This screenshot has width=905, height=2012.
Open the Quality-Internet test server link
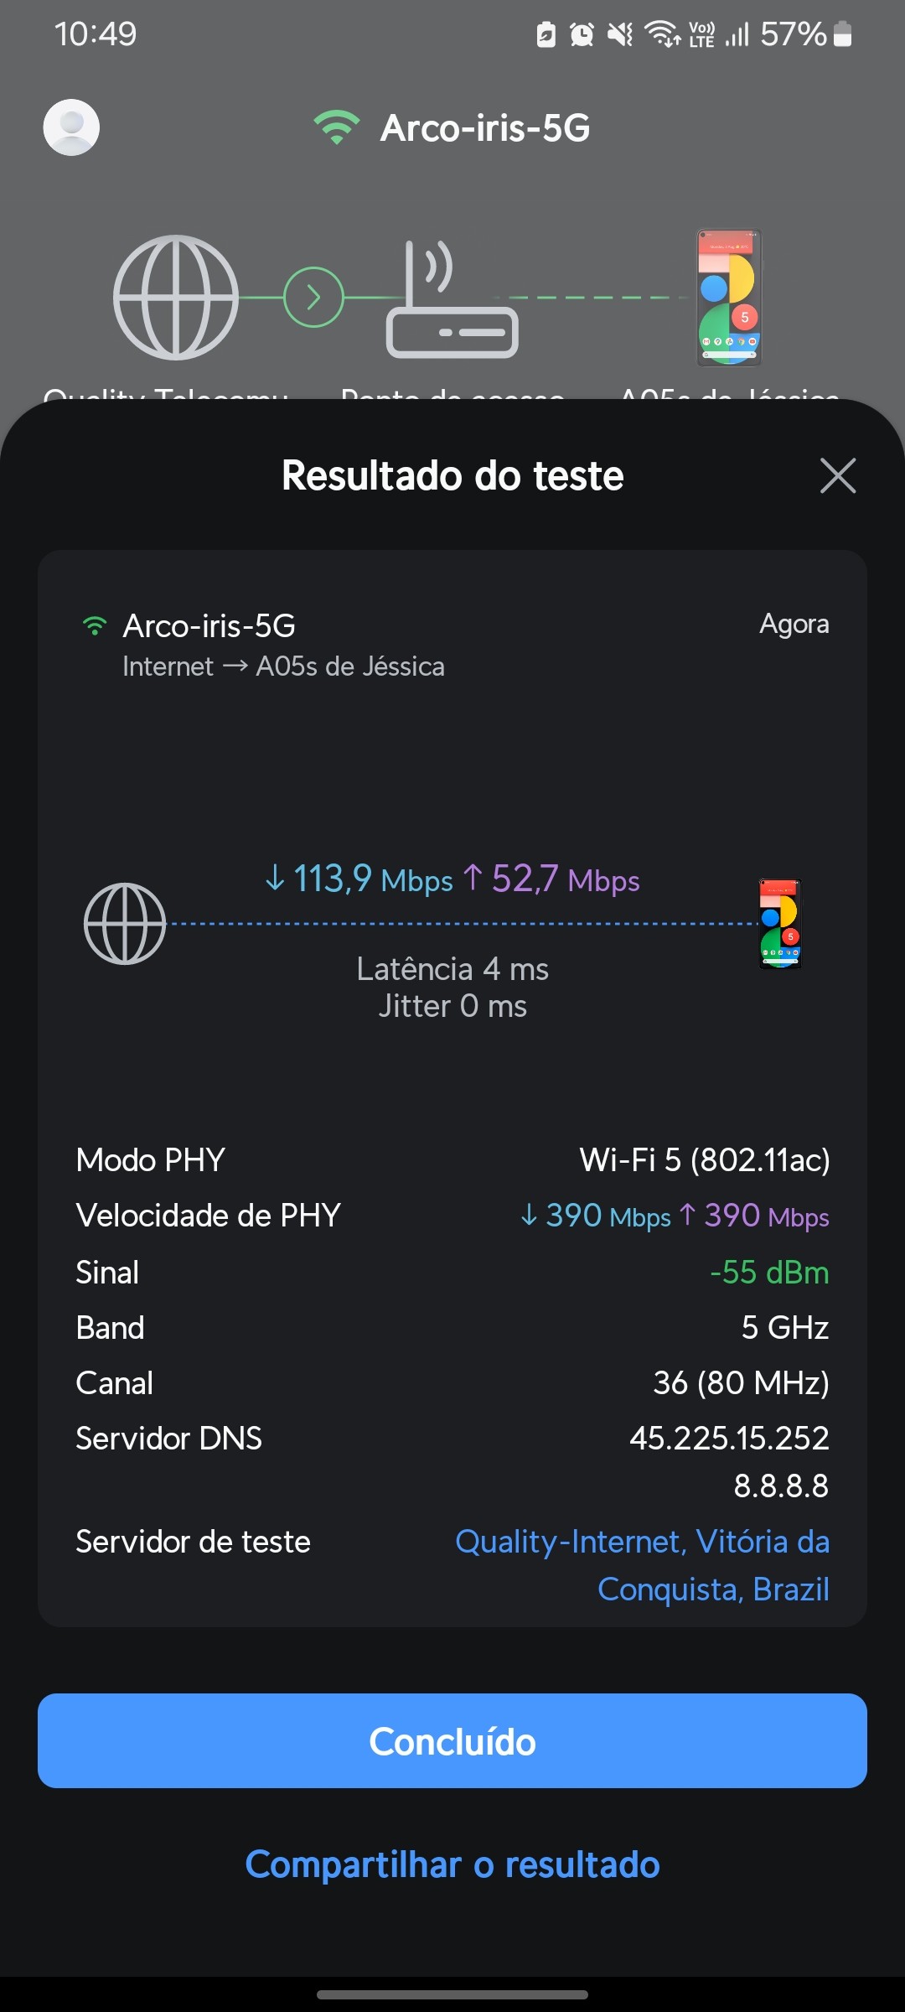642,1564
